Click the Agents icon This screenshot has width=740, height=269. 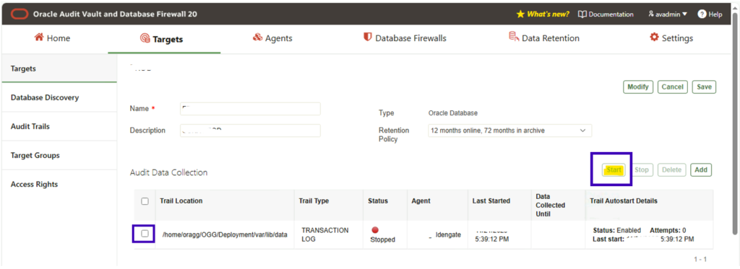(258, 38)
